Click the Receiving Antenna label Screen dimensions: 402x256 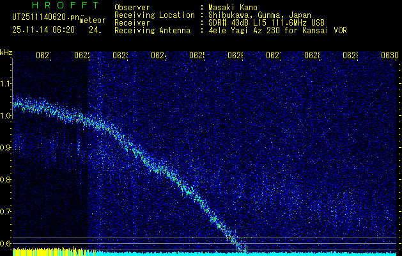pos(152,31)
